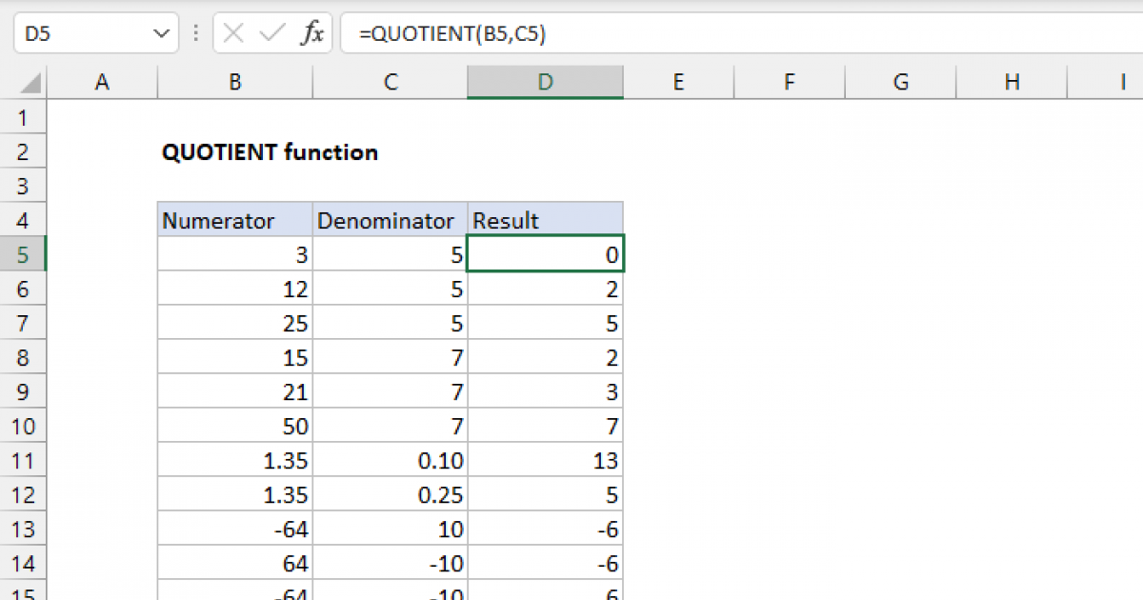Select denominator cell 5 in row 7
Viewport: 1143px width, 600px height.
[390, 324]
